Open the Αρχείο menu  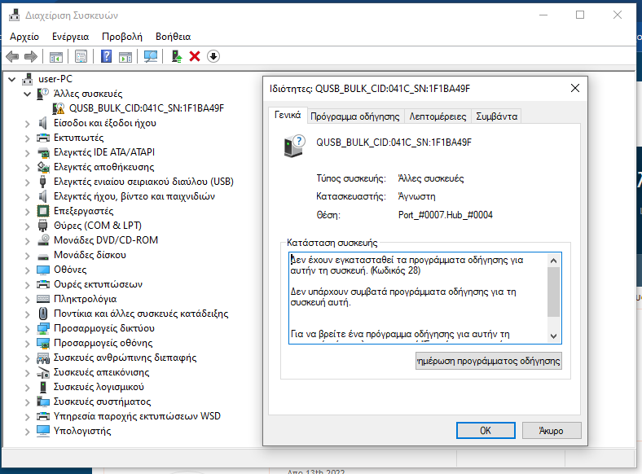(24, 37)
